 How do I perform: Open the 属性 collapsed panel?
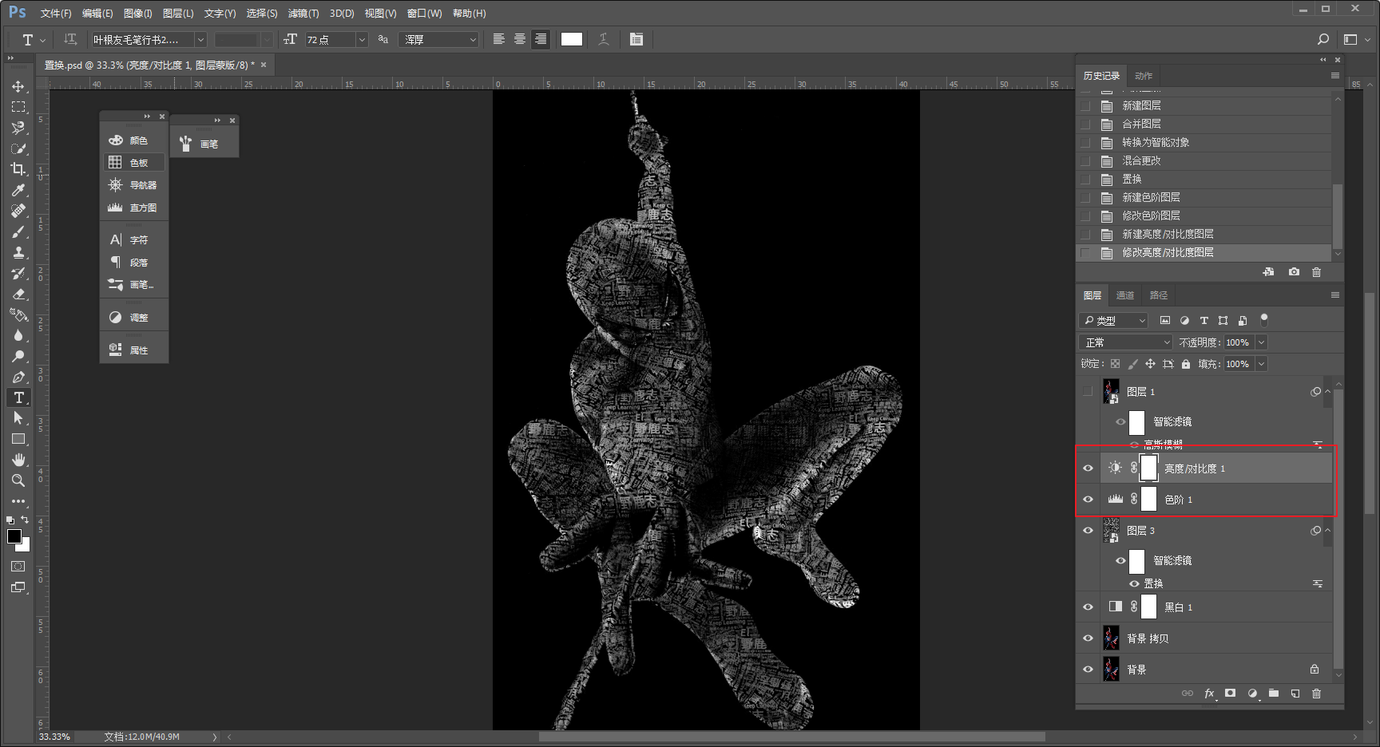coord(134,350)
